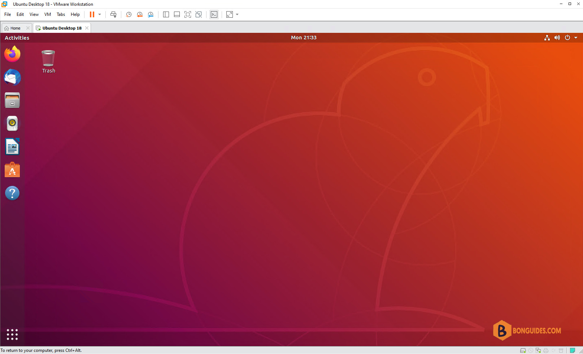Viewport: 583px width, 354px height.
Task: Expand the power options dropdown beside pause
Action: coord(100,14)
